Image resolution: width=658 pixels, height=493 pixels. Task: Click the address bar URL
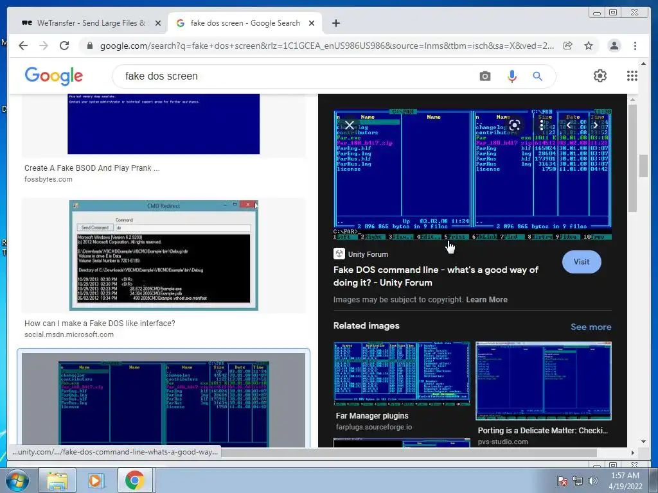pos(326,46)
